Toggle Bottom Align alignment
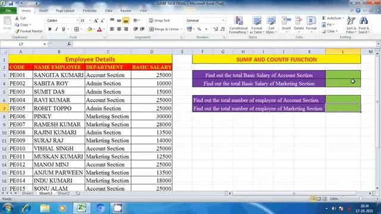 click(x=126, y=21)
